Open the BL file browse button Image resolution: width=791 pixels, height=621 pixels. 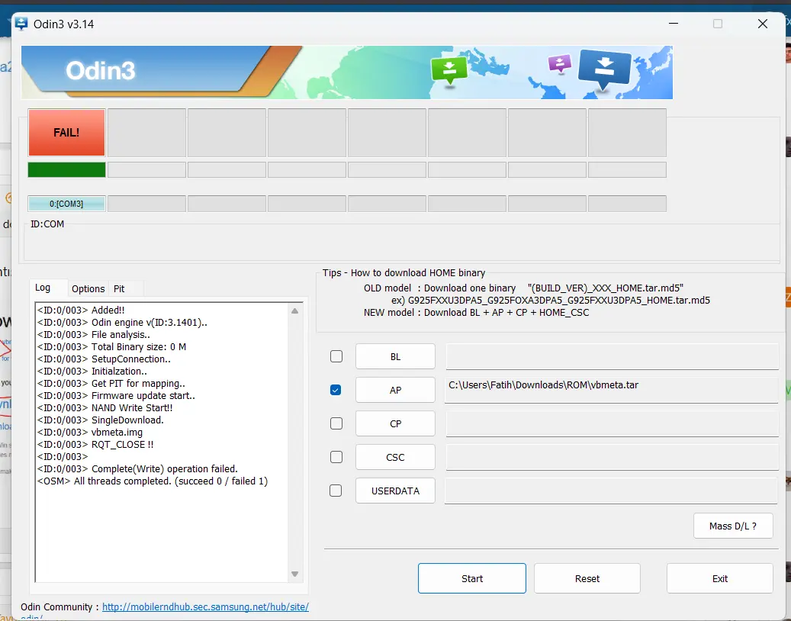(395, 357)
